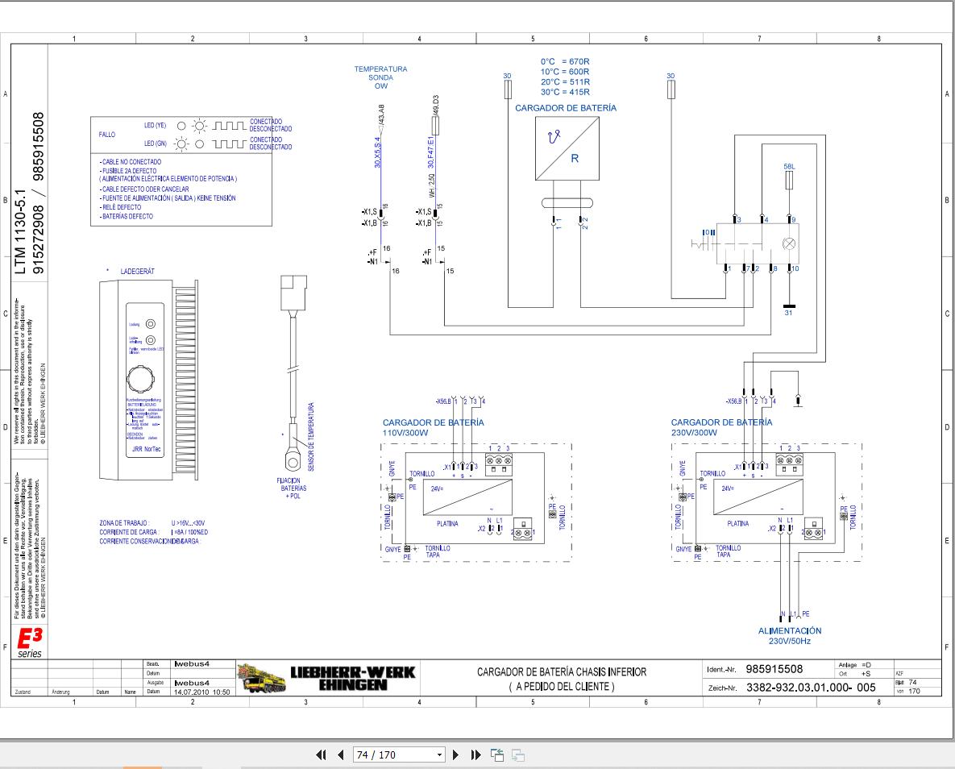Click CABLE NO CONECTADO fault entry
This screenshot has width=955, height=769.
(131, 161)
